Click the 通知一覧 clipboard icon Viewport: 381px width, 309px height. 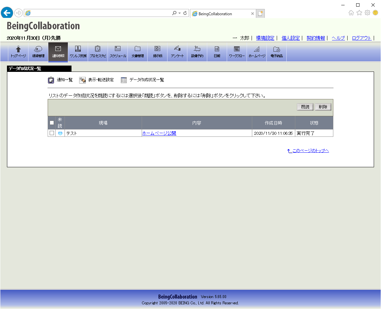(51, 80)
